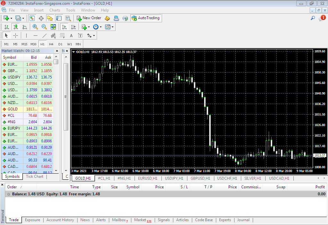Viewport: 328px width, 225px height.
Task: Click the Market Watch scroll-down arrow
Action: pos(56,171)
